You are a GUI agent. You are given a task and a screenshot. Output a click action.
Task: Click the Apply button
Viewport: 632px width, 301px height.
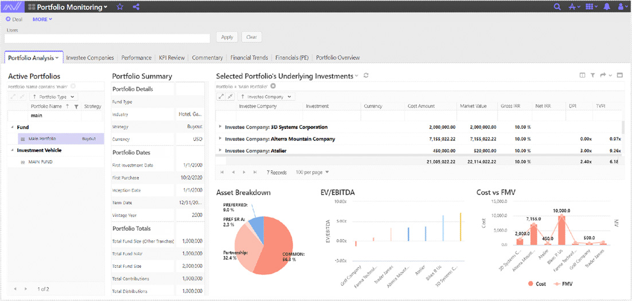(227, 37)
